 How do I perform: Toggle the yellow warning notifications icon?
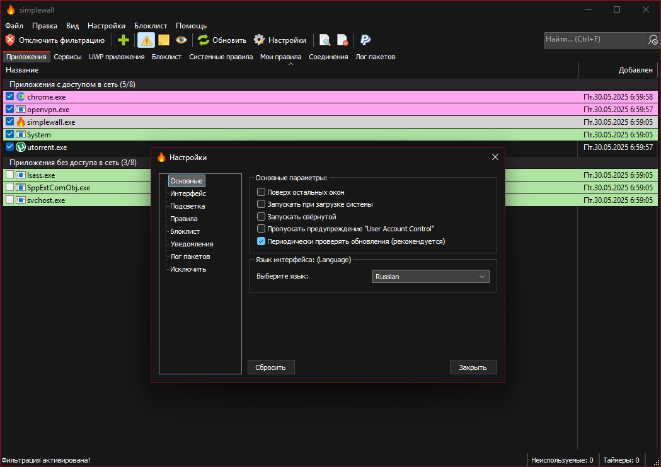[146, 40]
